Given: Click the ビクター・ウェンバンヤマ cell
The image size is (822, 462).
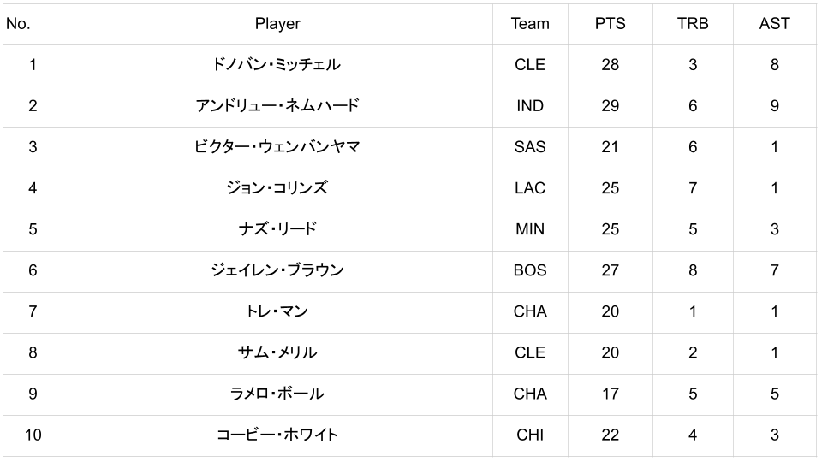Looking at the screenshot, I should (277, 147).
